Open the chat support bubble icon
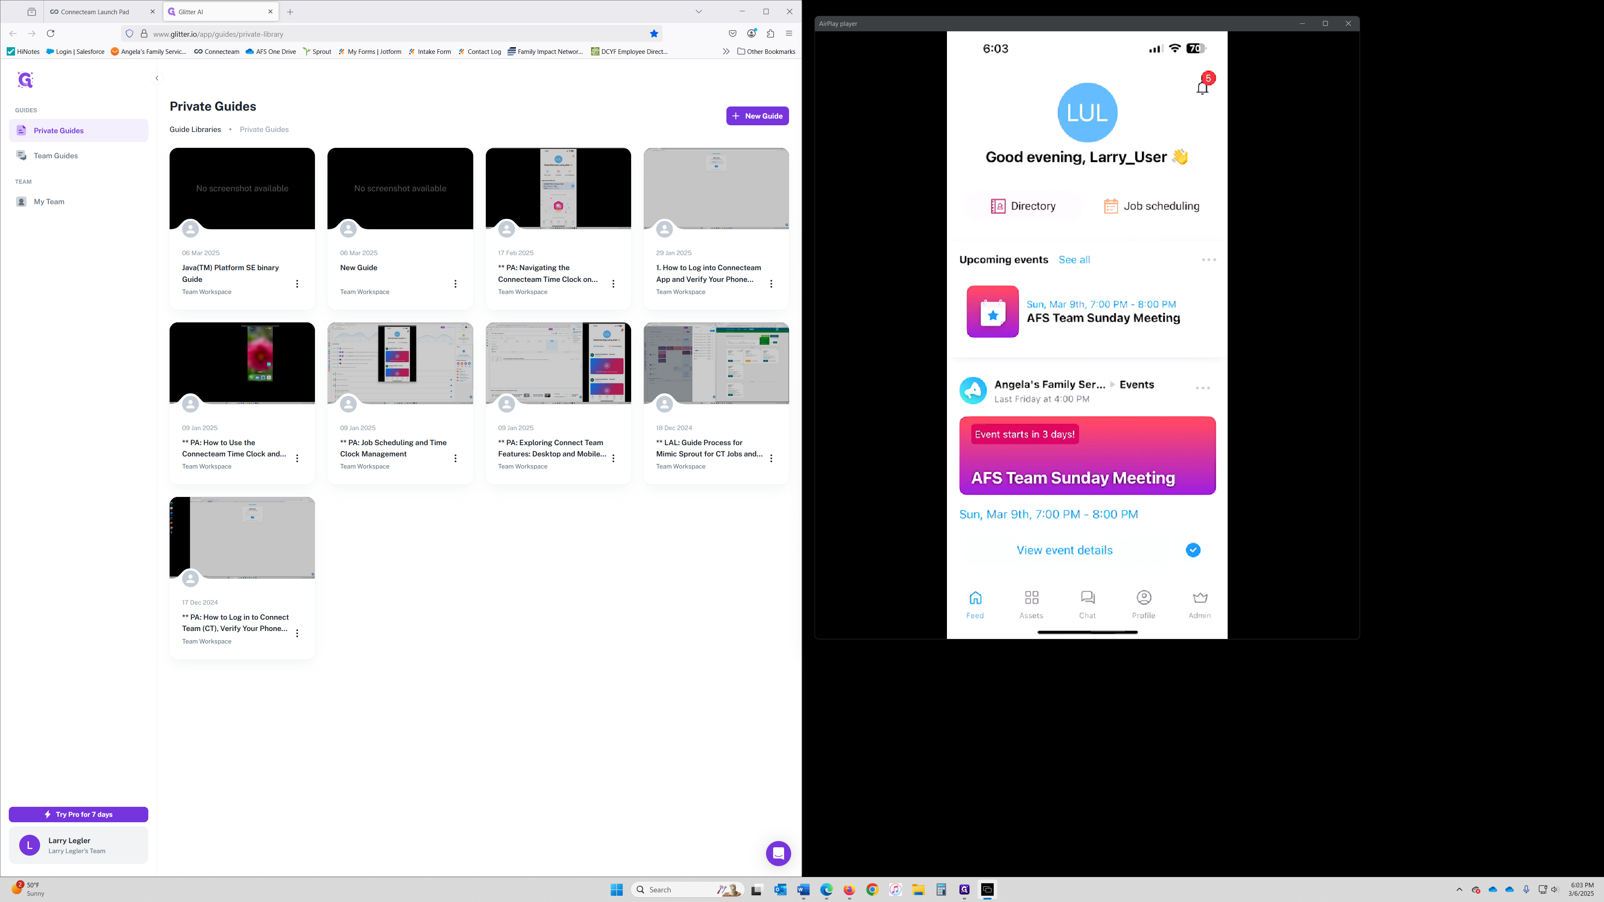 click(778, 854)
